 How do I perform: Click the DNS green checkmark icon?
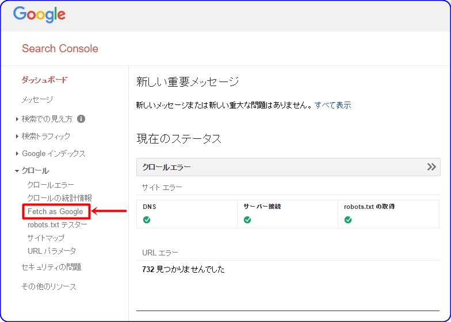click(x=147, y=220)
